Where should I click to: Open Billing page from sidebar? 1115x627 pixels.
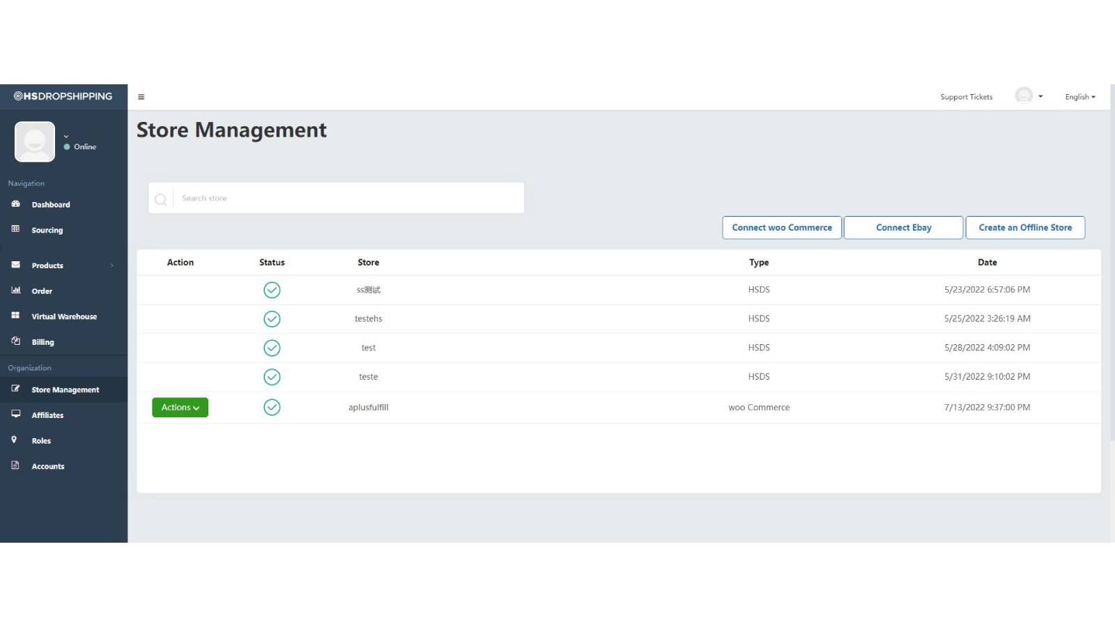43,342
